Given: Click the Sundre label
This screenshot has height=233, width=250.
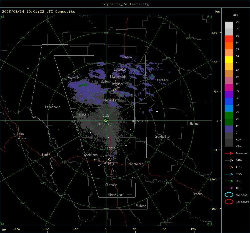Looking at the screenshot, I should [x=84, y=115].
